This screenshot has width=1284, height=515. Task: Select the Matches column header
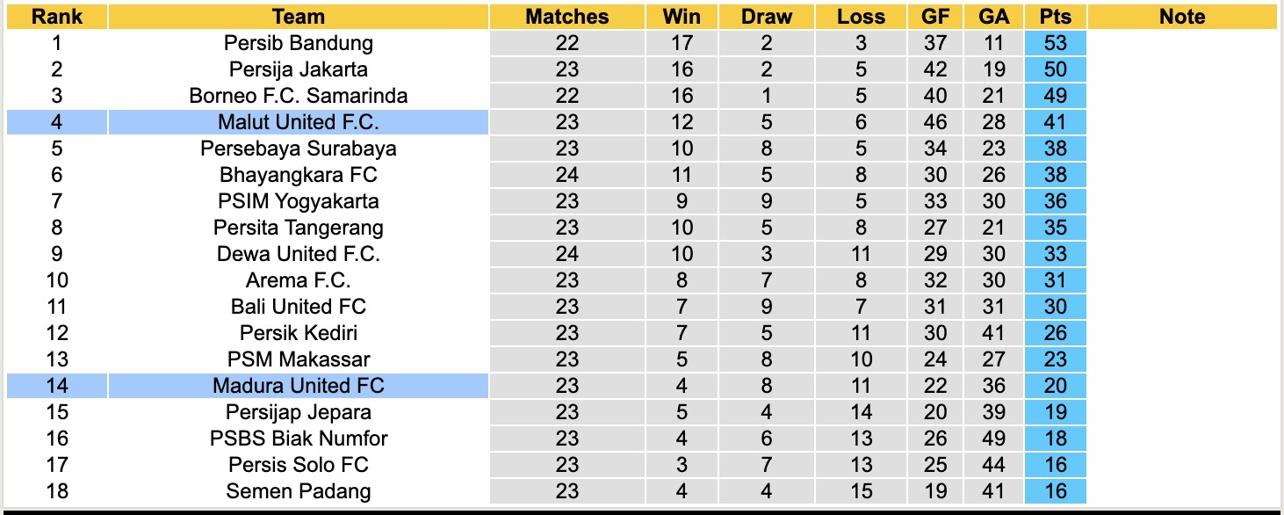point(566,17)
